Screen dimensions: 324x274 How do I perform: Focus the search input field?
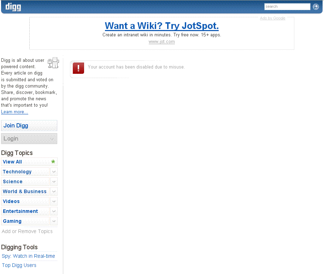287,7
